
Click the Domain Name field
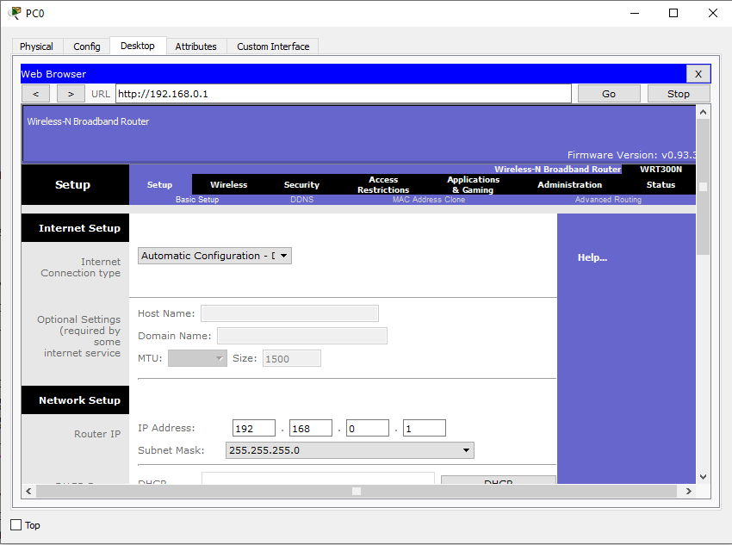point(302,336)
